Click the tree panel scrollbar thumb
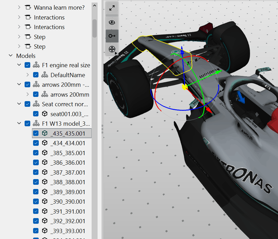The image size is (278, 239). click(x=94, y=28)
